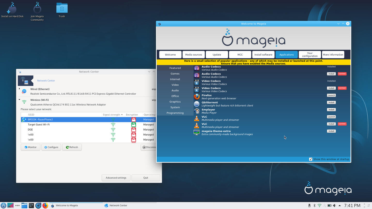372x209 pixels.
Task: Click red lock icon on DGE row
Action: click(134, 130)
